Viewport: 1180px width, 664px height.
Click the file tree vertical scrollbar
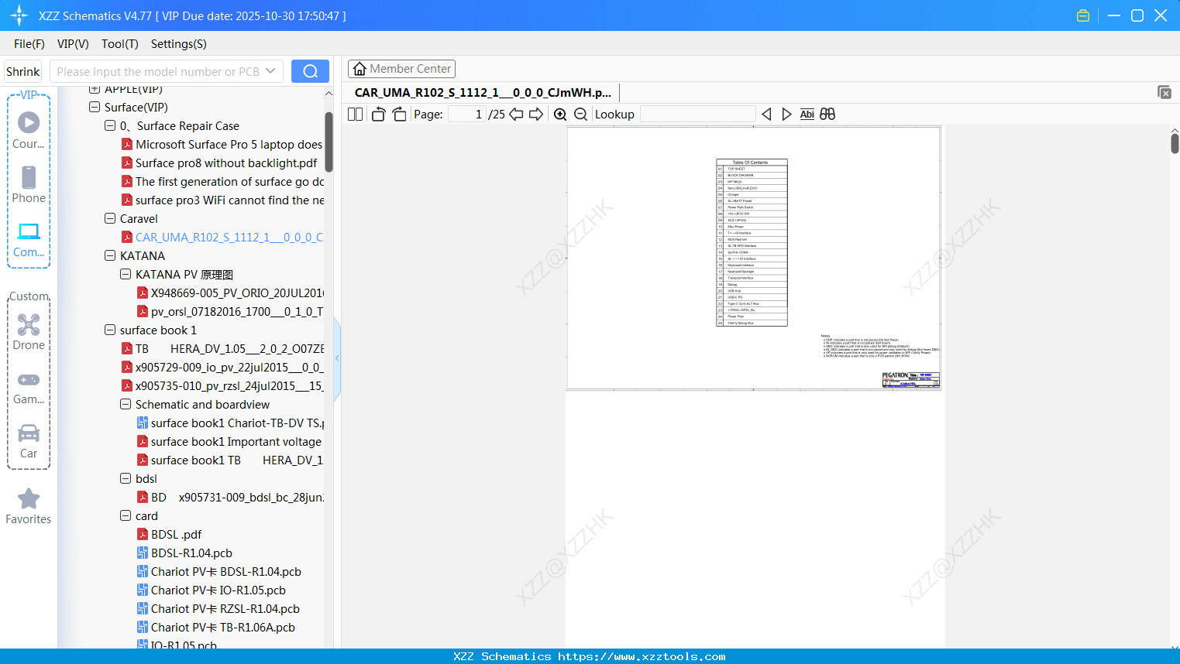[x=329, y=142]
